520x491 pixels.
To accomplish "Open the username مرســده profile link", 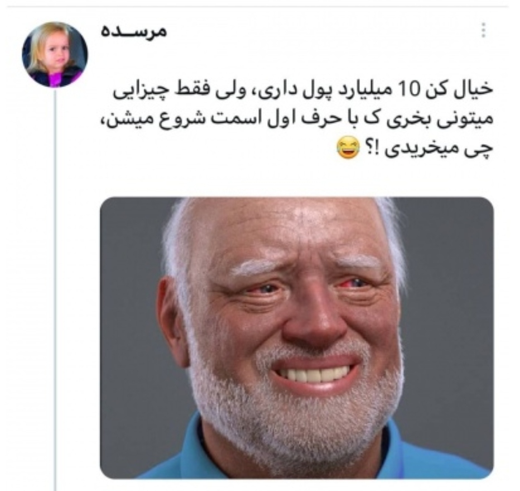I will coord(133,32).
